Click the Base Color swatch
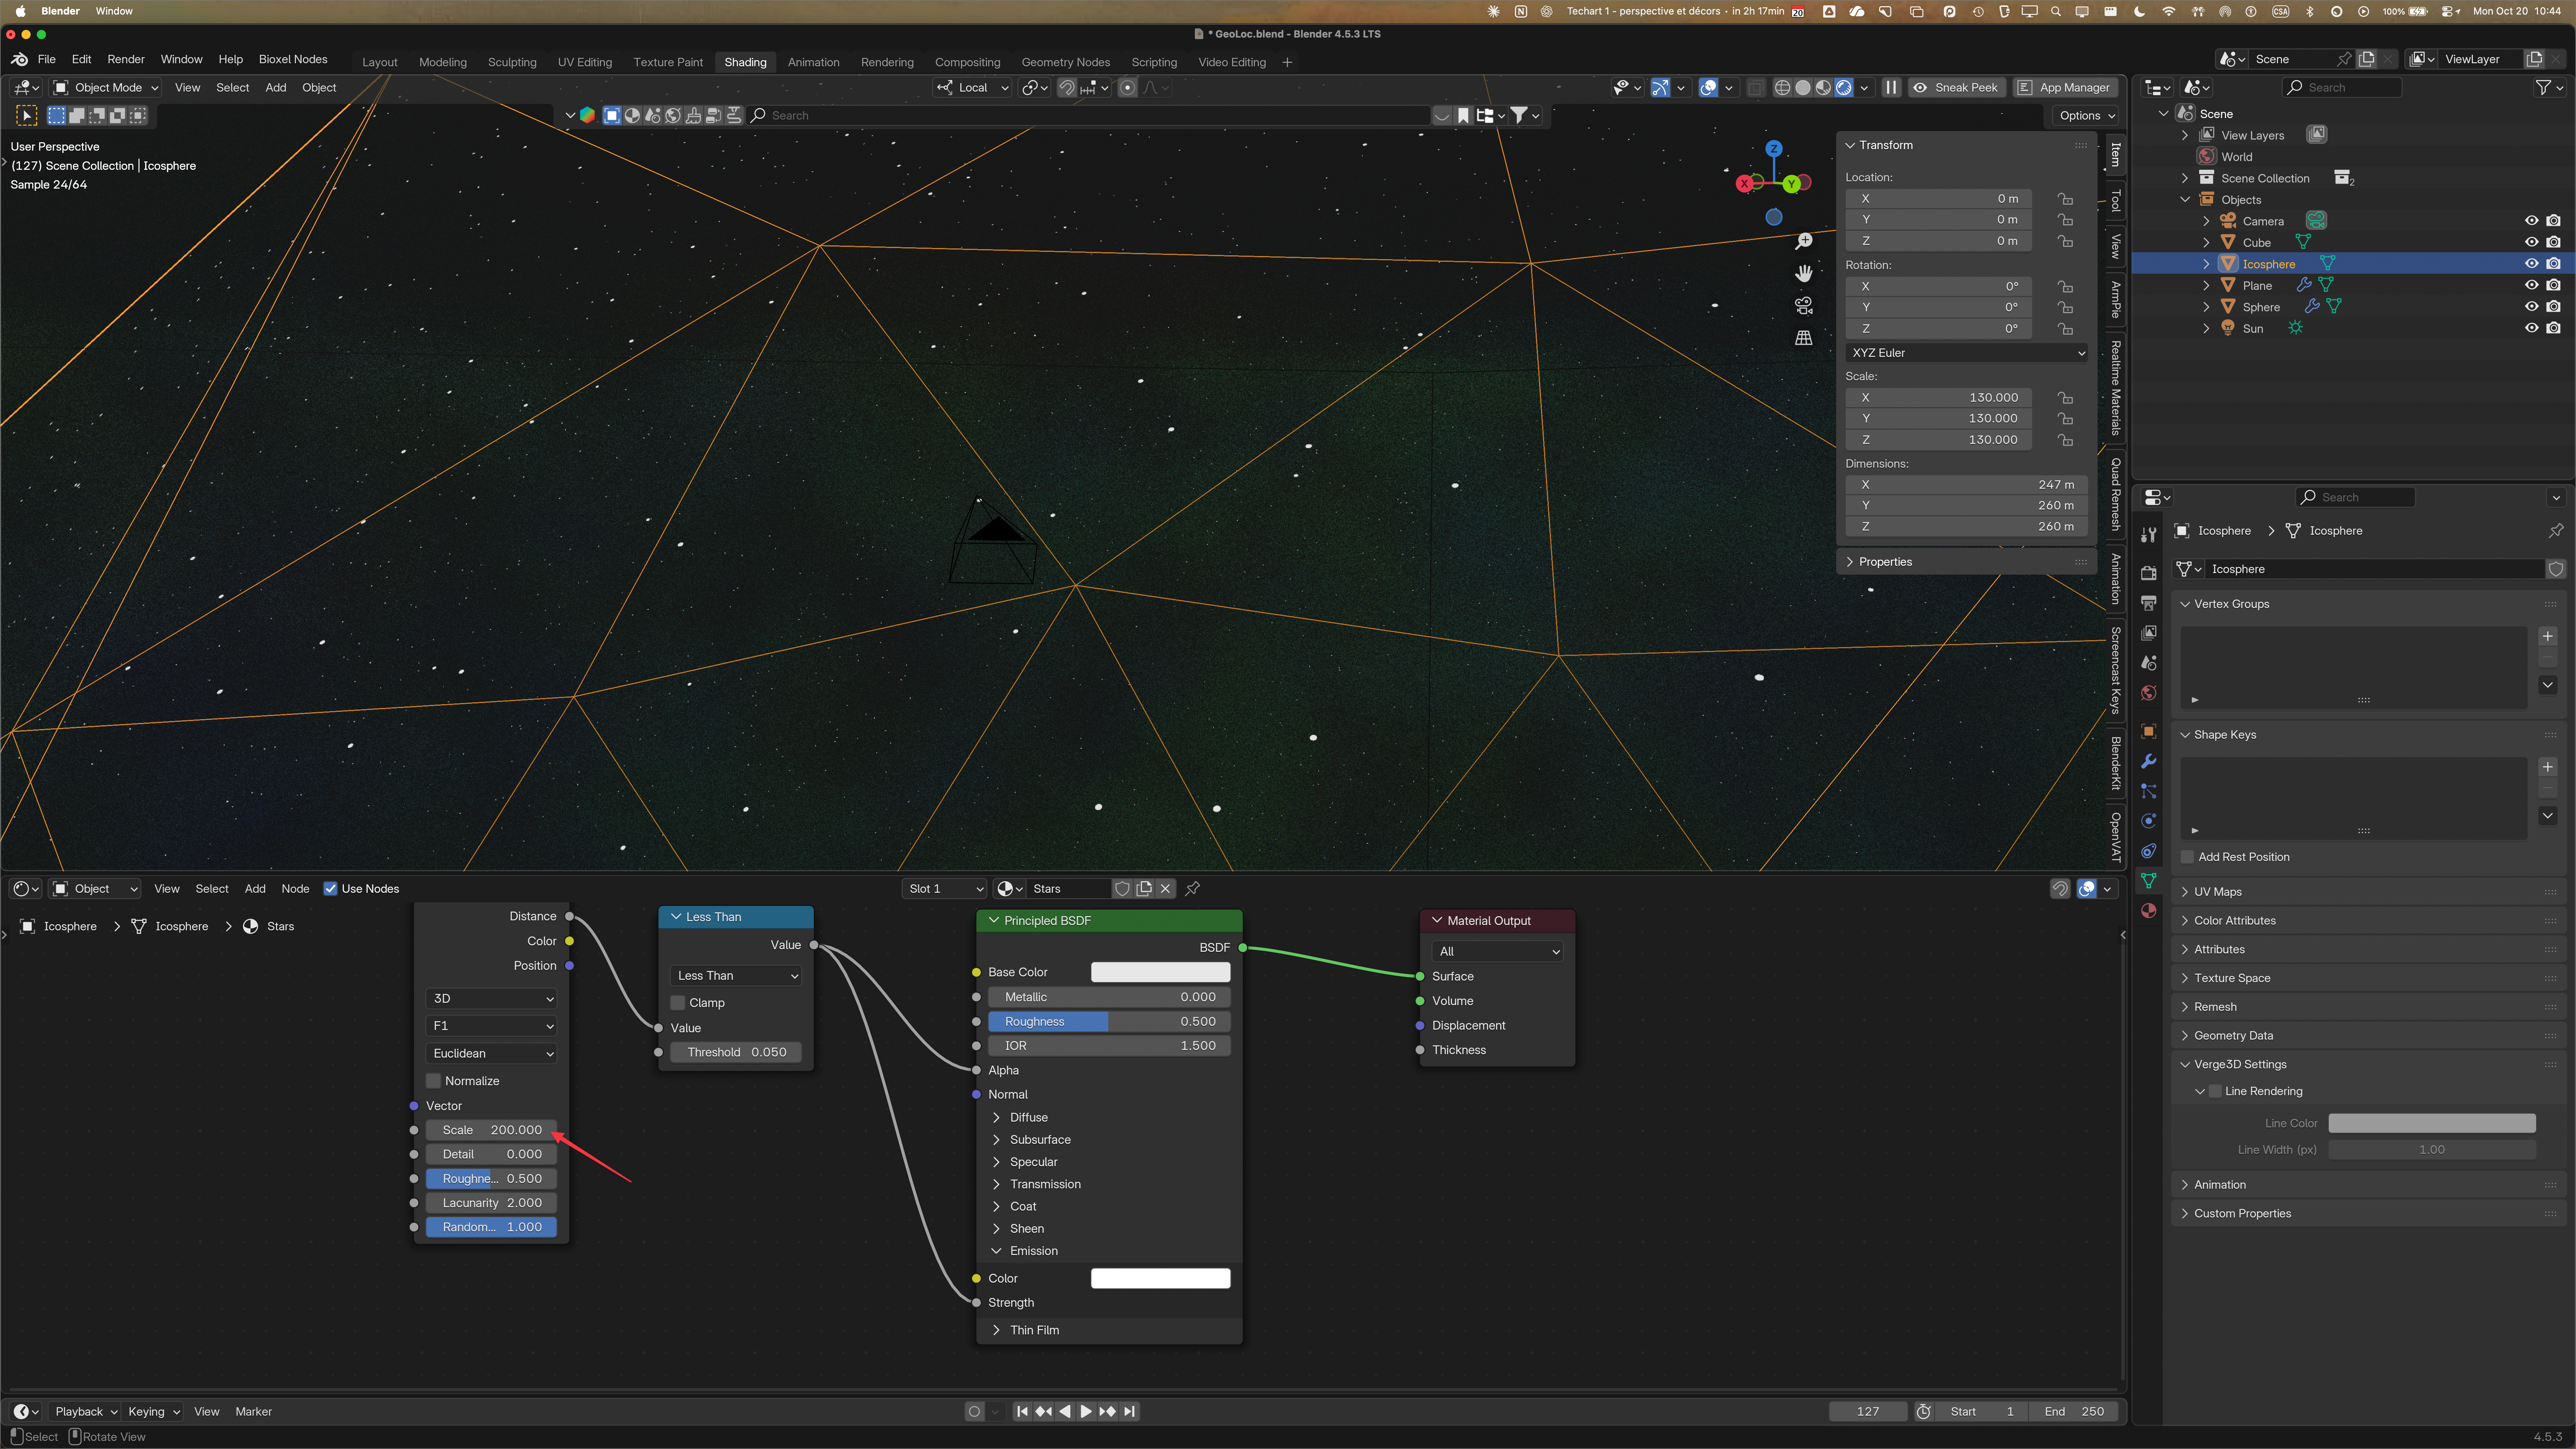Screen dimensions: 2576x1449 1160,972
